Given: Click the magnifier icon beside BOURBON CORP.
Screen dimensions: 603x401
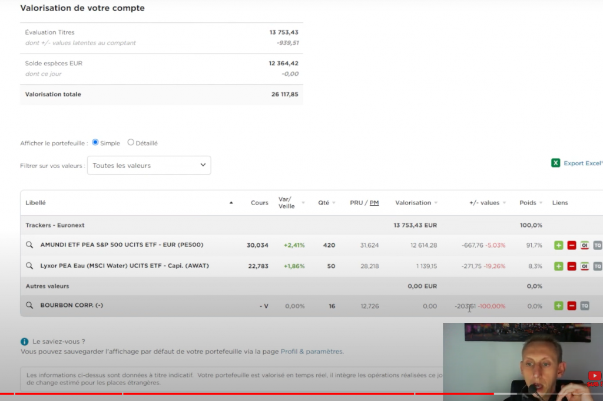Looking at the screenshot, I should pos(29,306).
